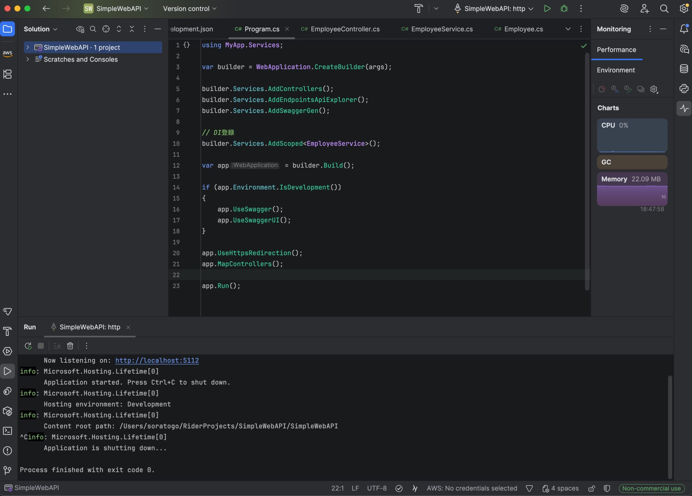Open the Notifications bell
This screenshot has width=692, height=496.
click(x=684, y=29)
